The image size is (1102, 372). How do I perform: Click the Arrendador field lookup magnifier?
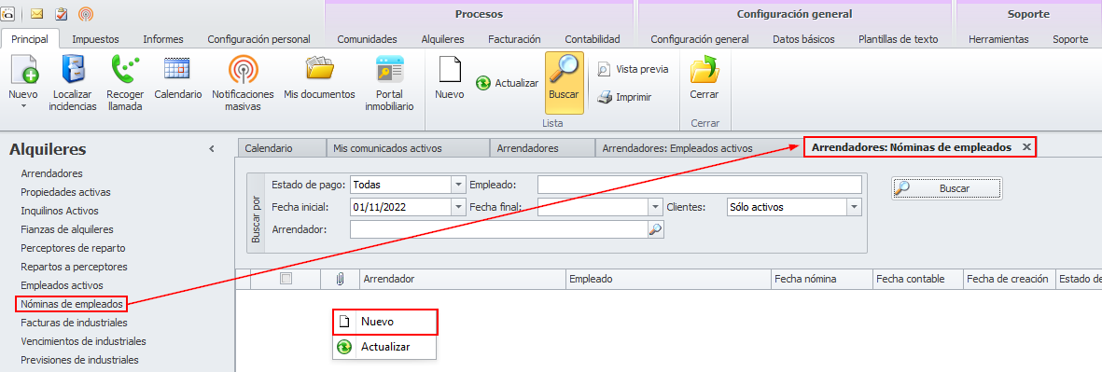pyautogui.click(x=655, y=228)
